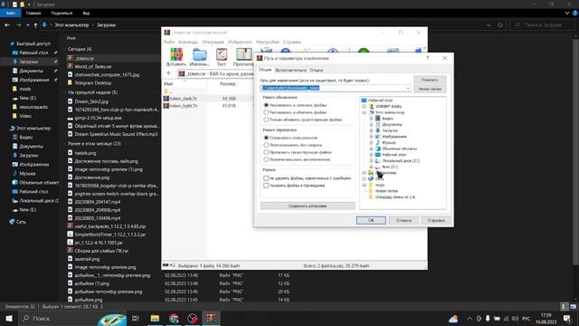Click the Новая папка button in dialog
This screenshot has width=579, height=326.
tap(430, 89)
